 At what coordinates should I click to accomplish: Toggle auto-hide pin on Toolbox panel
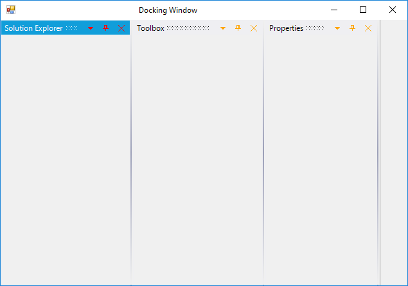coord(238,28)
